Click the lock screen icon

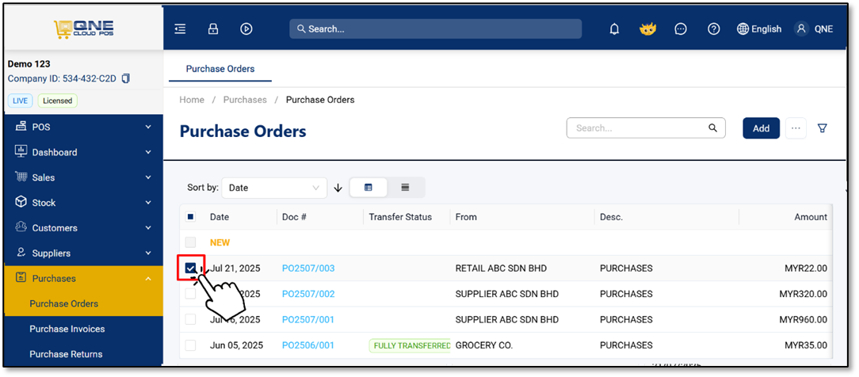(x=213, y=29)
